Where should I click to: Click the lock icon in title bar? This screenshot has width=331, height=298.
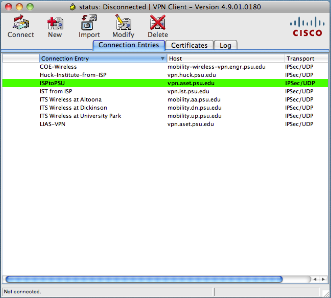tap(73, 7)
